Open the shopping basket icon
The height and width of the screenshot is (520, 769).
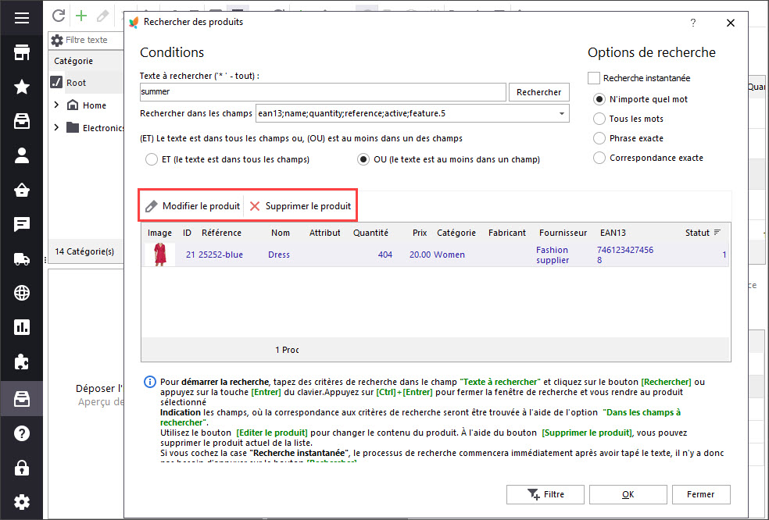22,190
